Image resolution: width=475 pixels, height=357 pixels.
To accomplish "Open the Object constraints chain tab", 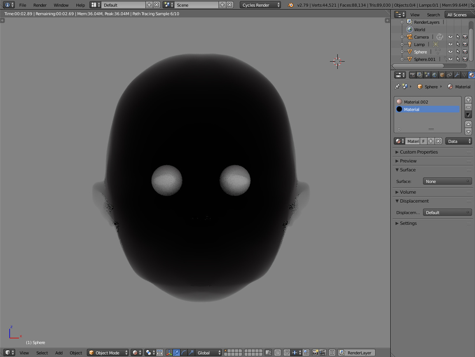I will tap(449, 75).
